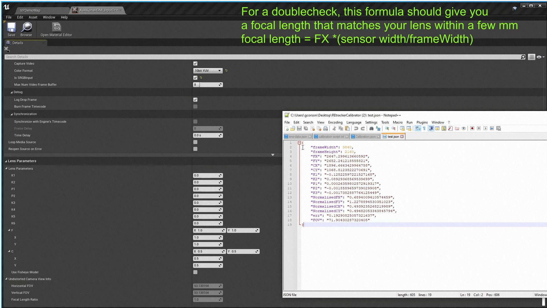
Task: Edit C Y value in vector row
Action: [243, 251]
